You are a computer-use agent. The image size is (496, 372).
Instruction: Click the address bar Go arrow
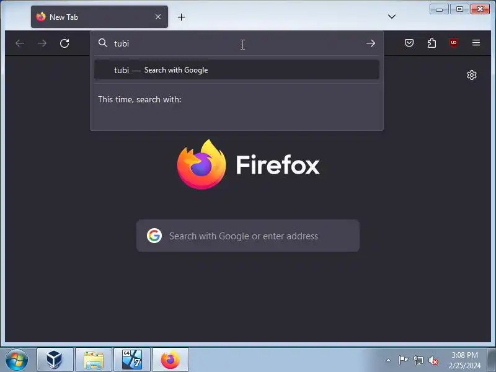tap(370, 43)
